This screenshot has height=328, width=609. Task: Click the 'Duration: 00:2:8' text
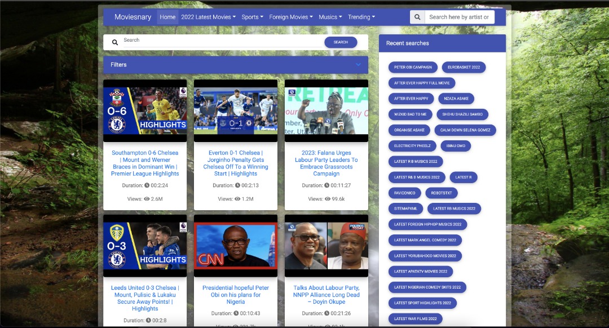(145, 320)
